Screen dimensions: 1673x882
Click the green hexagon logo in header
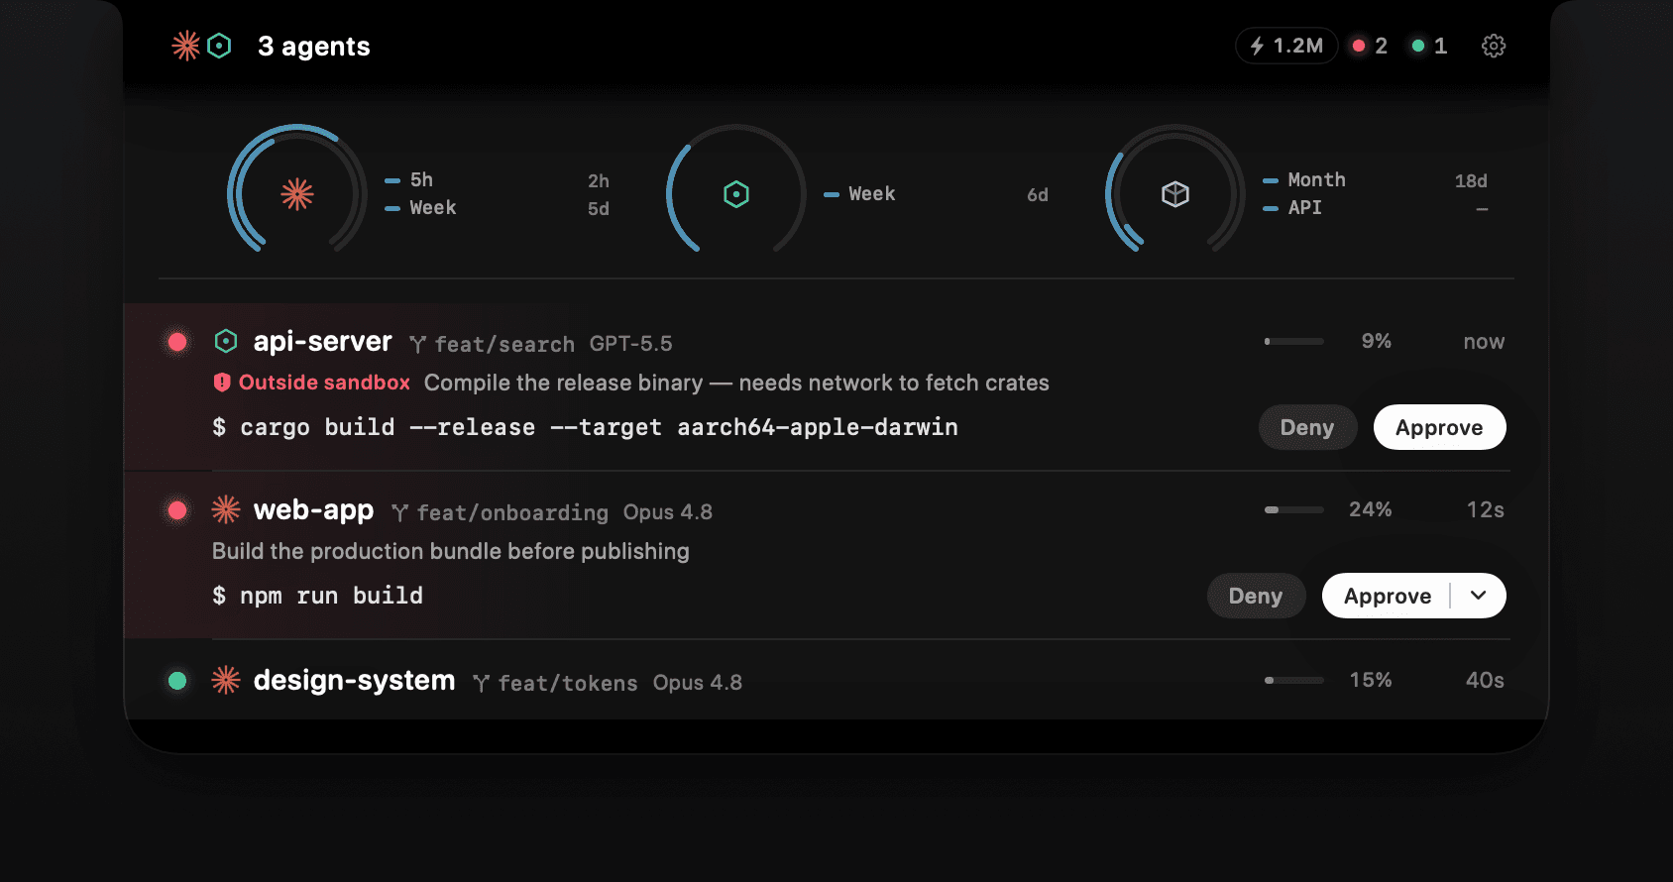(x=220, y=46)
